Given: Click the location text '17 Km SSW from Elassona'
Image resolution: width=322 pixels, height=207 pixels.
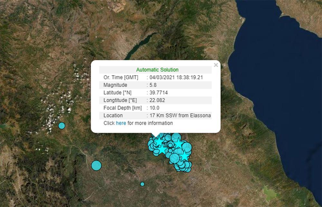Looking at the screenshot, I should (x=180, y=115).
